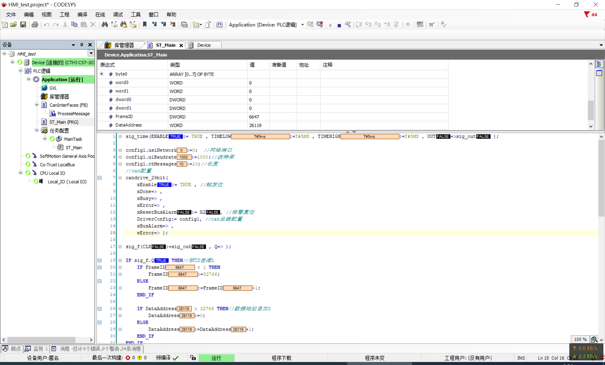
Task: Toggle breakpoint marker on line 17
Action: click(x=120, y=247)
